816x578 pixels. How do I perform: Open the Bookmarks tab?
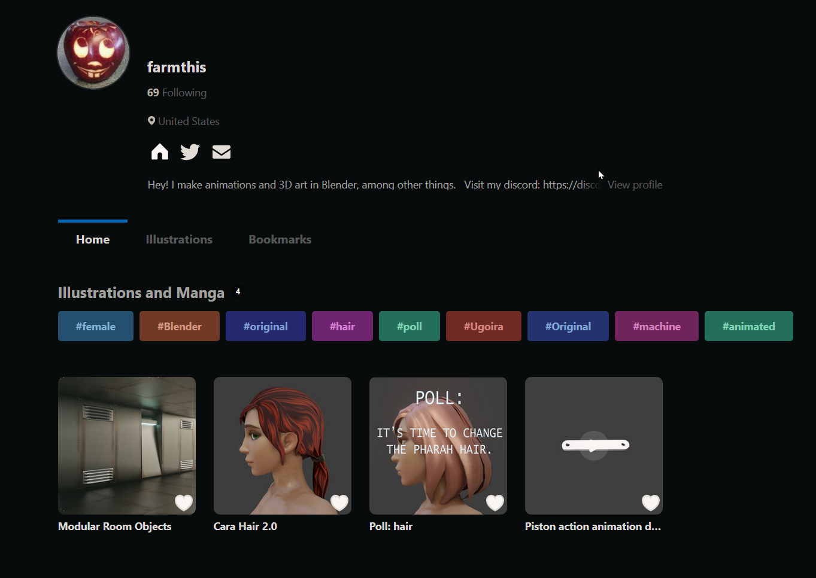(280, 239)
